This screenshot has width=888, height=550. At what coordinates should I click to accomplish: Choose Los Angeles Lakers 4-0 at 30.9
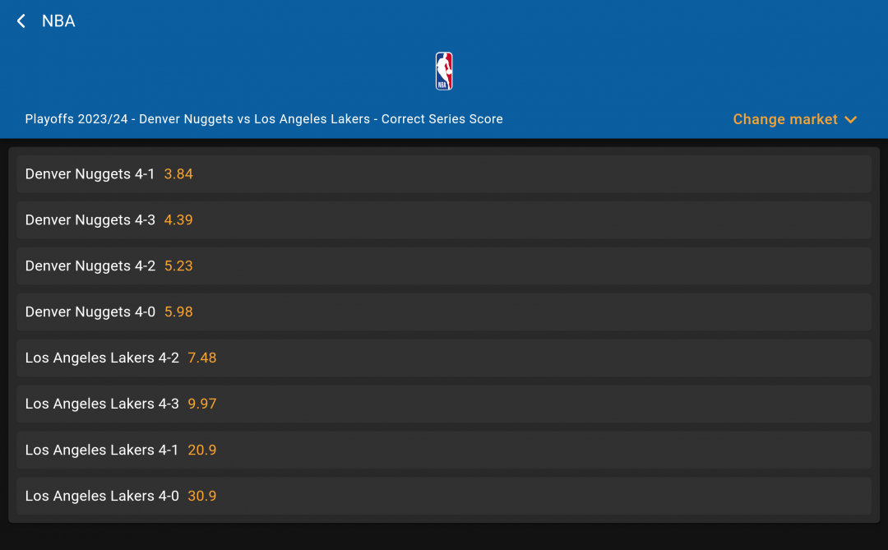(444, 496)
